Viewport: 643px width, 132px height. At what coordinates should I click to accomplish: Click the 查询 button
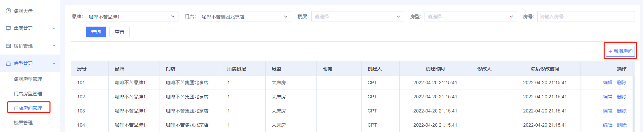96,32
